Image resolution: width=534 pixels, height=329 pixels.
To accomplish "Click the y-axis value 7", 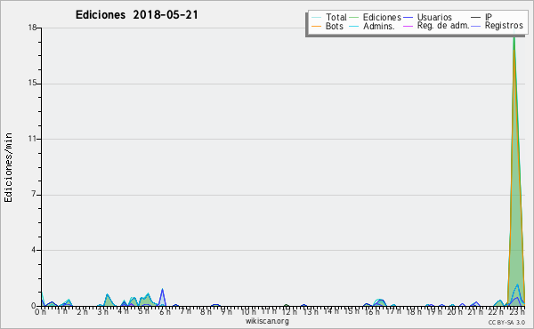I will [34, 194].
